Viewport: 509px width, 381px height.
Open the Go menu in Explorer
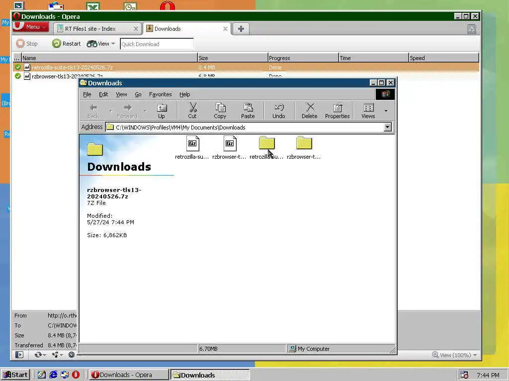[138, 94]
